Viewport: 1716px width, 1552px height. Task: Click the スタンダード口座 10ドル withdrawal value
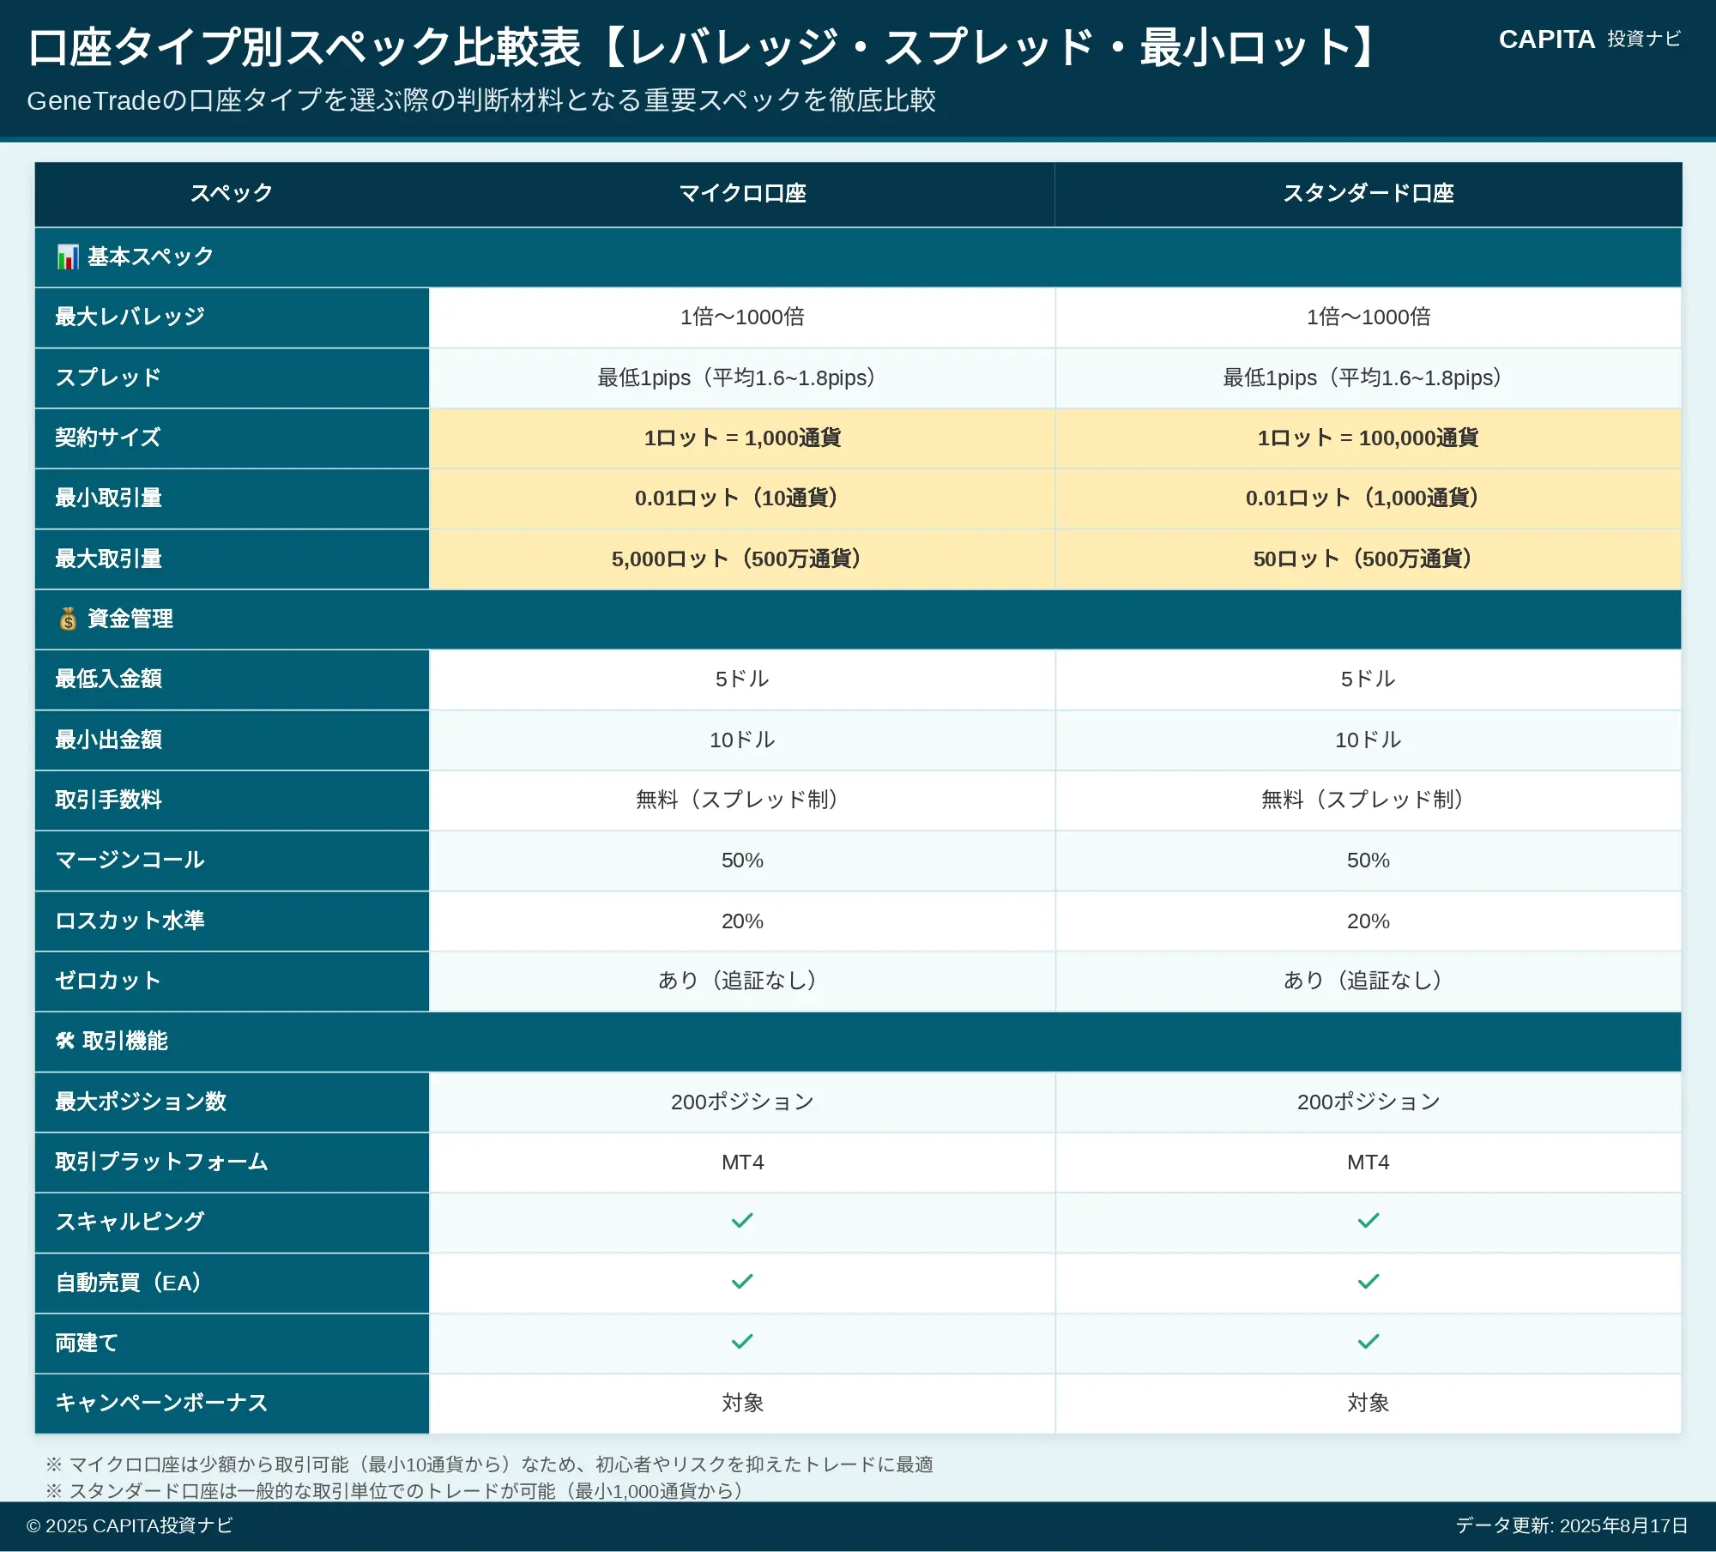(x=1369, y=740)
